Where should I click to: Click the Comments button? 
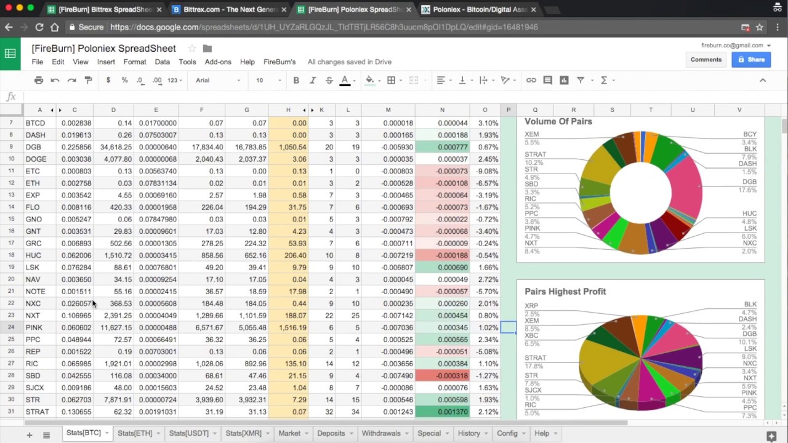pos(706,60)
